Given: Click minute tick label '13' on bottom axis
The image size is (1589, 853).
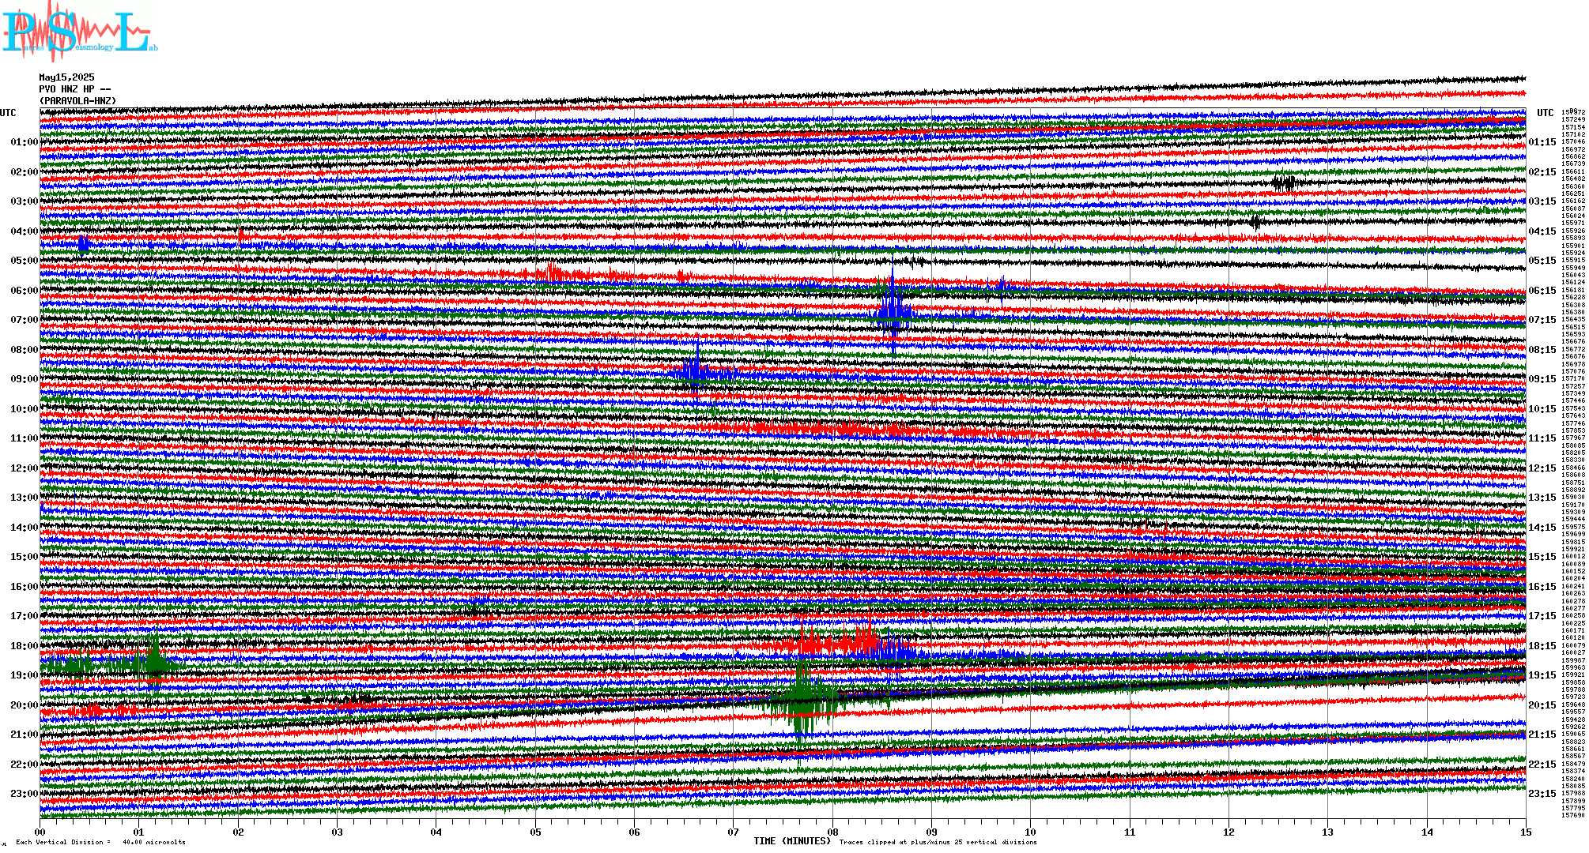Looking at the screenshot, I should pos(1327,832).
